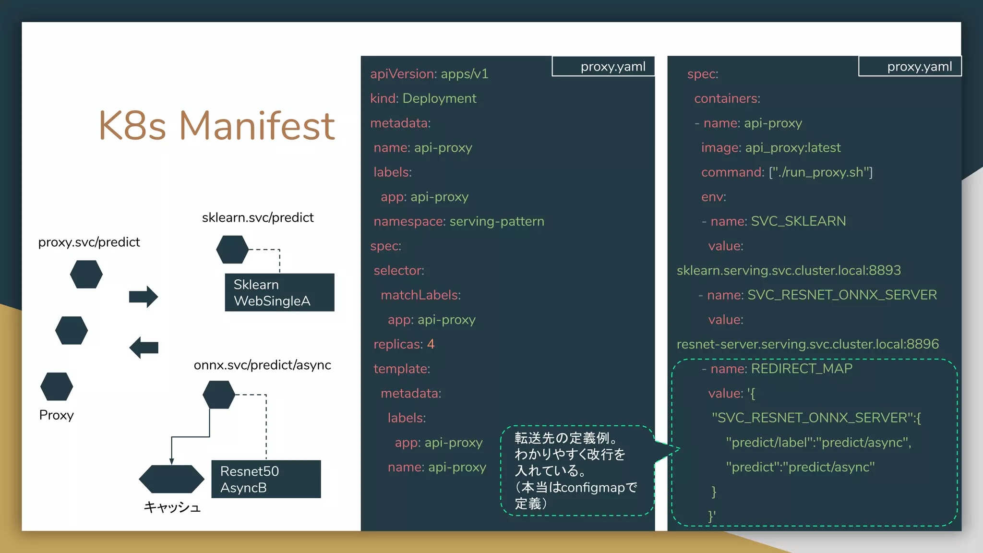Click the - name: api-proxy container line
The height and width of the screenshot is (553, 983).
748,123
